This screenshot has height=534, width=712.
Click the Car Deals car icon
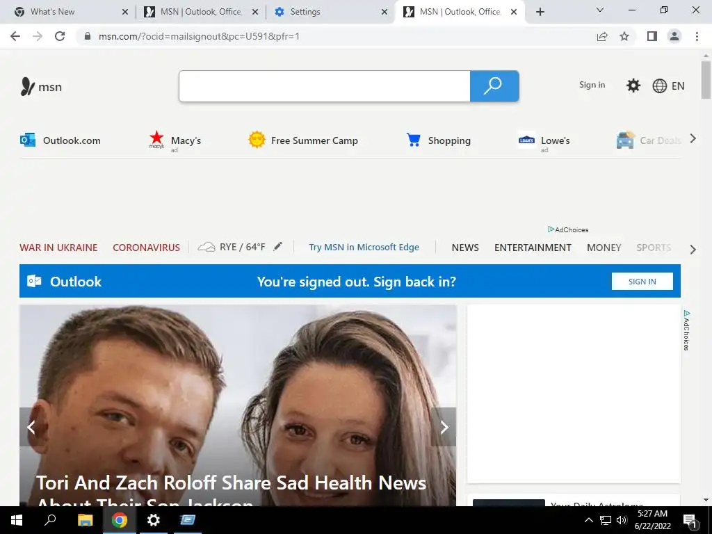[x=625, y=140]
